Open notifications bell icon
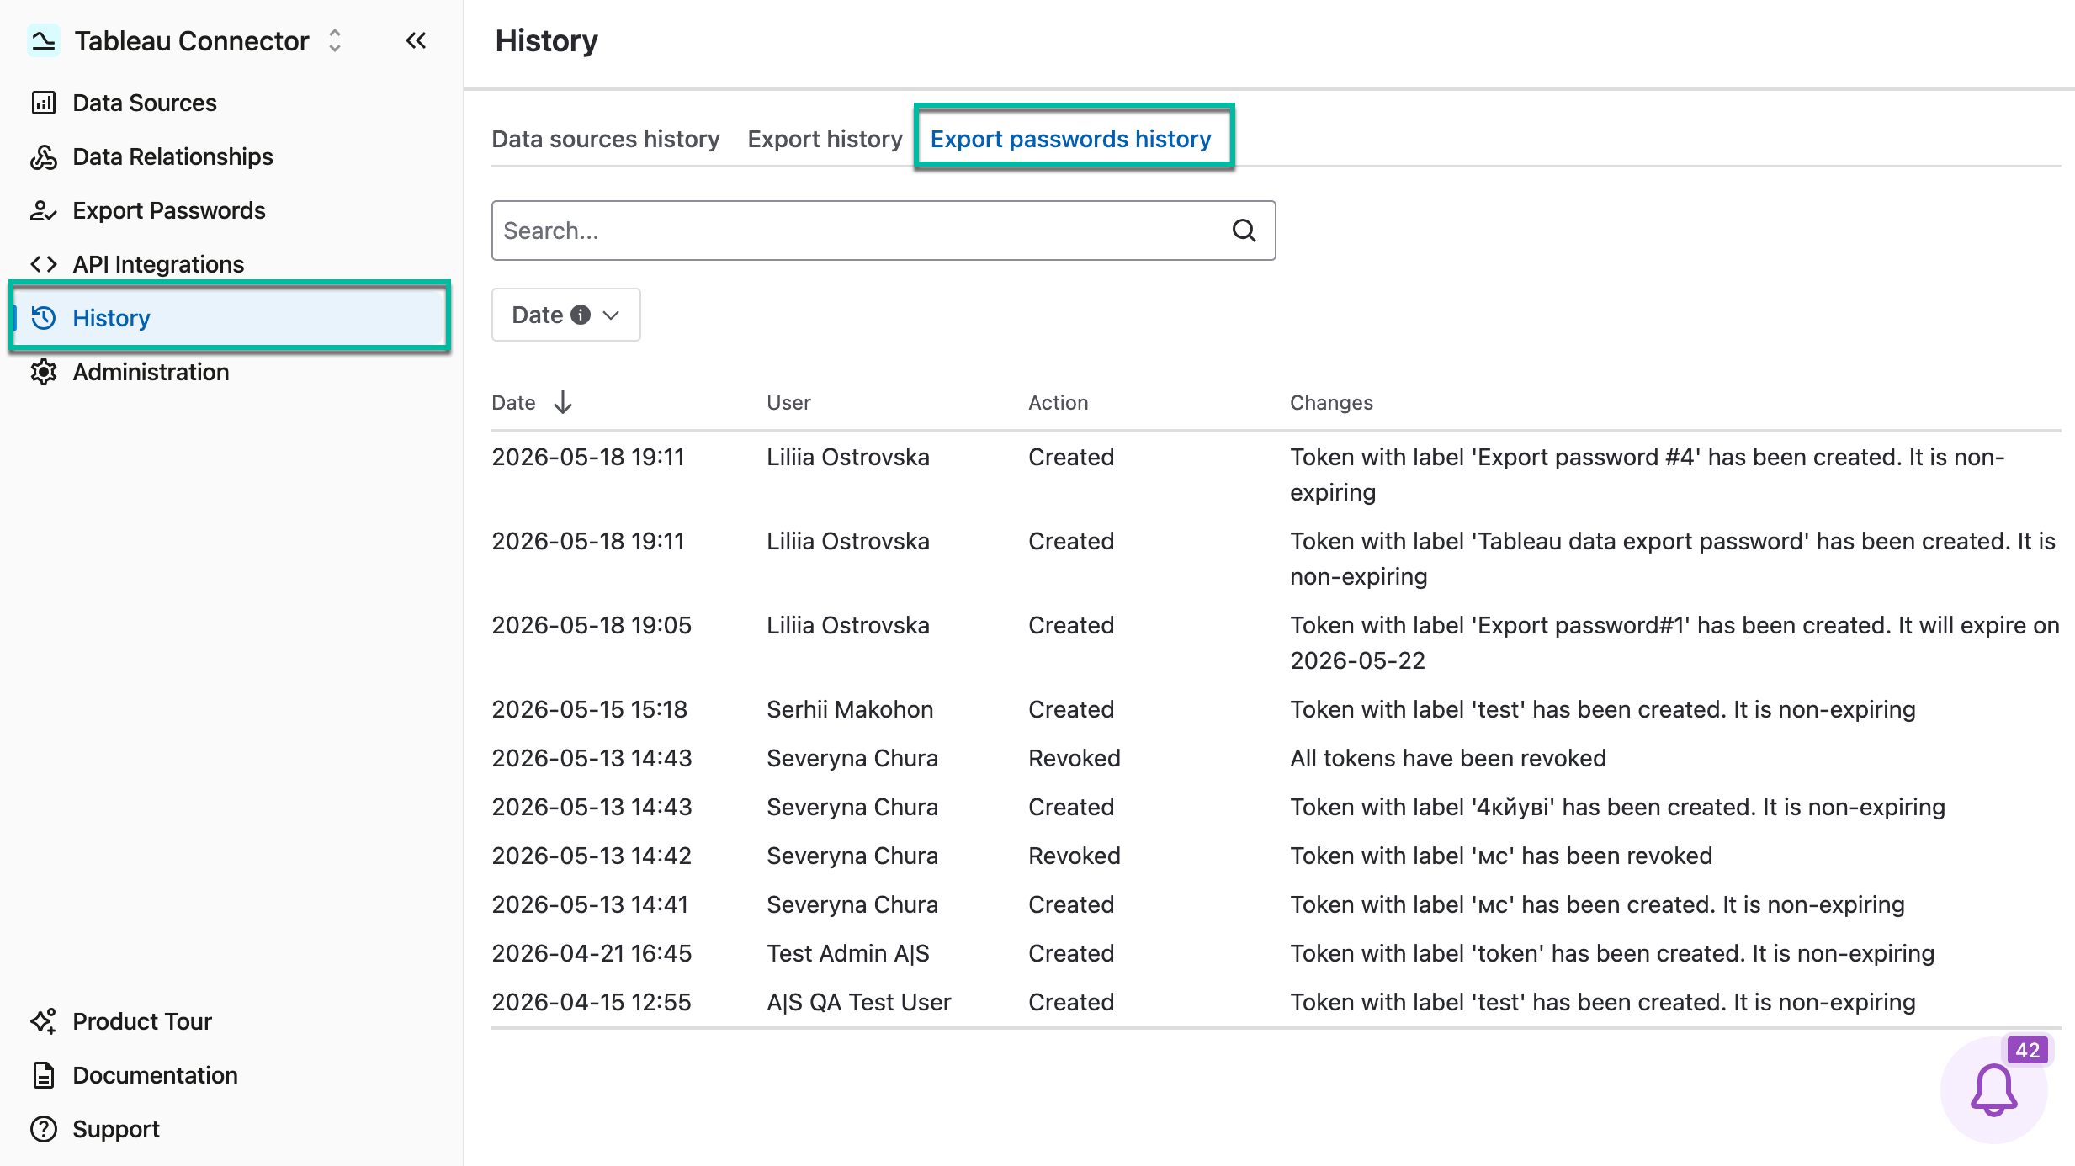Image resolution: width=2075 pixels, height=1166 pixels. 1993,1090
